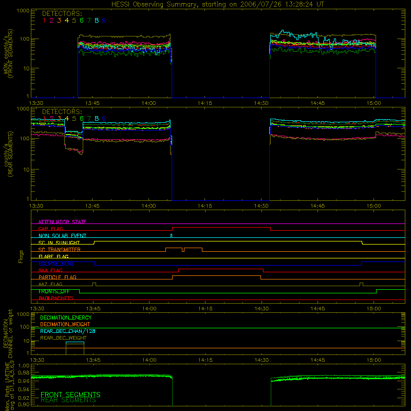
Task: Click the 13:45 tick label under the front segments panel
Action: coord(92,103)
